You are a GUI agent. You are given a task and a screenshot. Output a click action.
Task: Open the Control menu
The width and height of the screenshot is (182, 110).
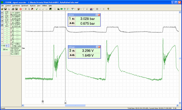(x=8, y=5)
